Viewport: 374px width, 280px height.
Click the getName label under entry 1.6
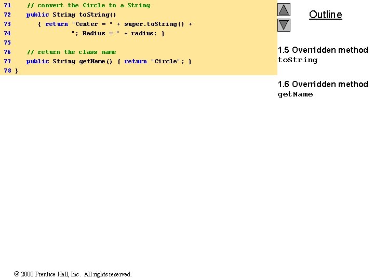tap(295, 94)
